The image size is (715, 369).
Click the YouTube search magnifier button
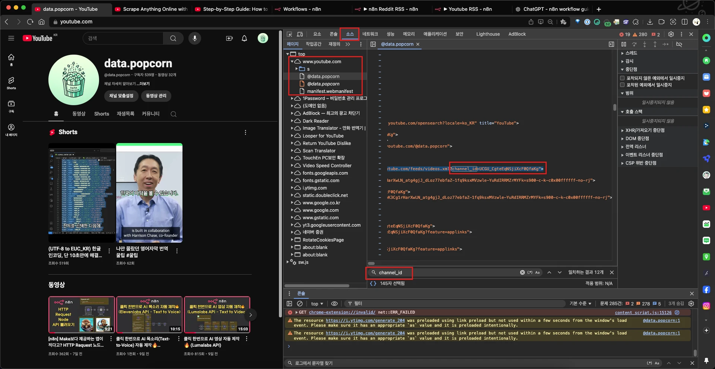(173, 38)
